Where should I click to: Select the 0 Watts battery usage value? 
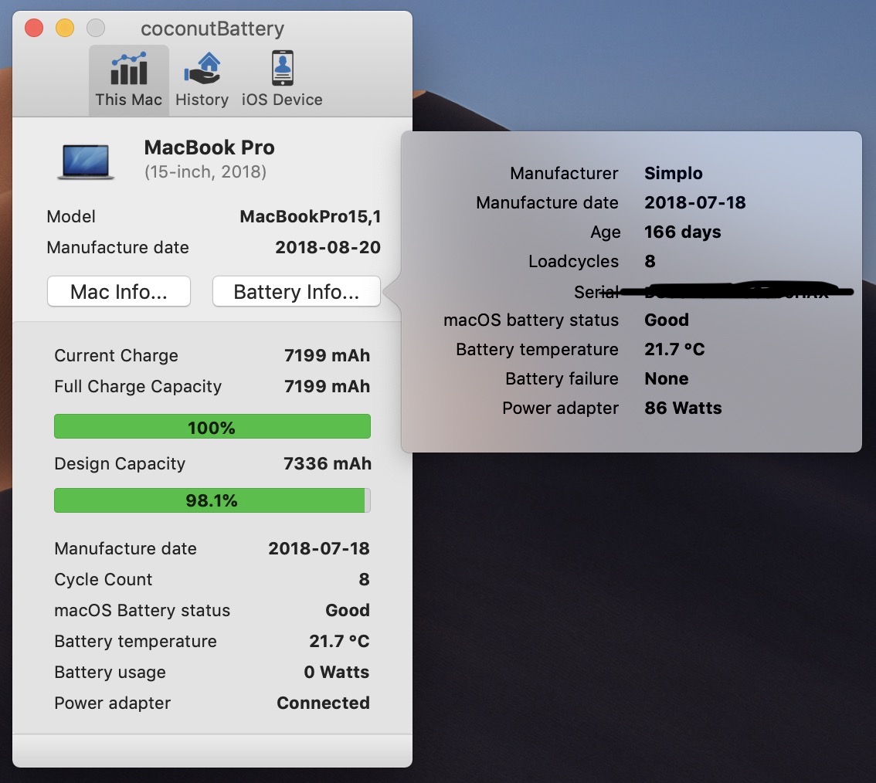coord(336,672)
